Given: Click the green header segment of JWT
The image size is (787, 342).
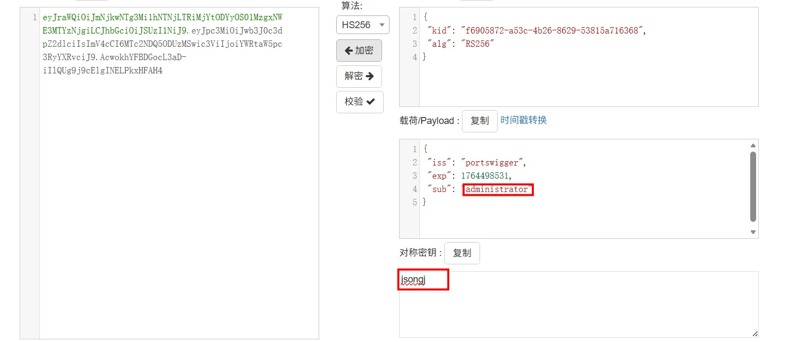Looking at the screenshot, I should 163,24.
